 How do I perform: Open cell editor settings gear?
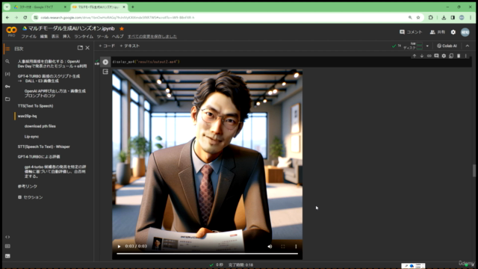coord(444,56)
